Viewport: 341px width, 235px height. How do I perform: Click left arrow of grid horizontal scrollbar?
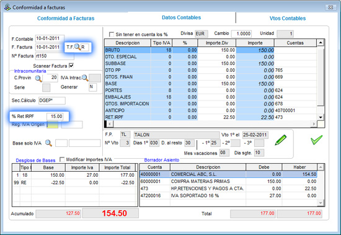pyautogui.click(x=110, y=124)
